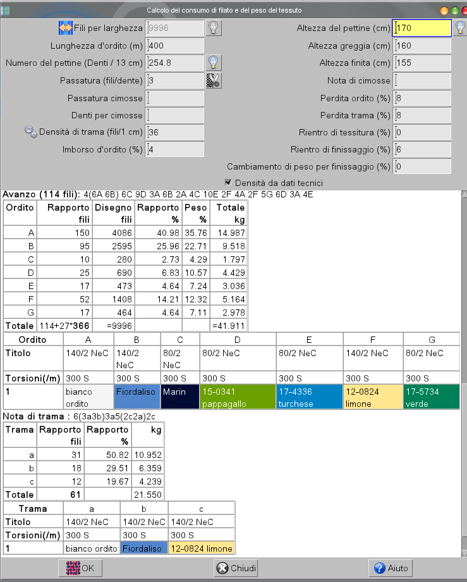Click the 114+27*366 total cell
Viewport: 467px width, 582px height.
[64, 326]
